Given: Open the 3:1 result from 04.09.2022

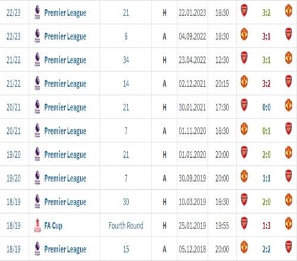Looking at the screenshot, I should (266, 36).
